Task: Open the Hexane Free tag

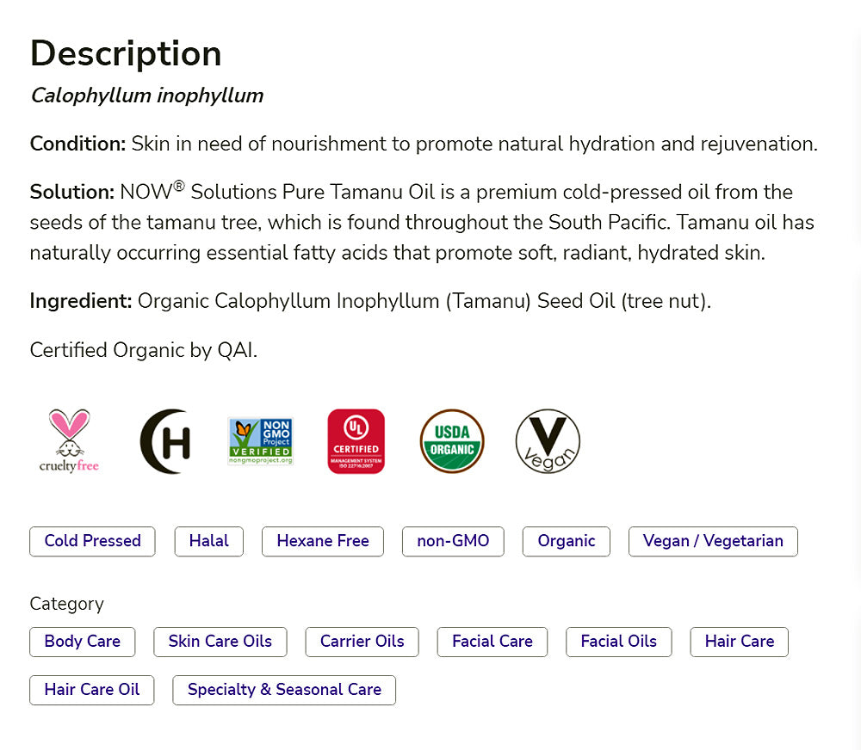Action: (x=323, y=541)
